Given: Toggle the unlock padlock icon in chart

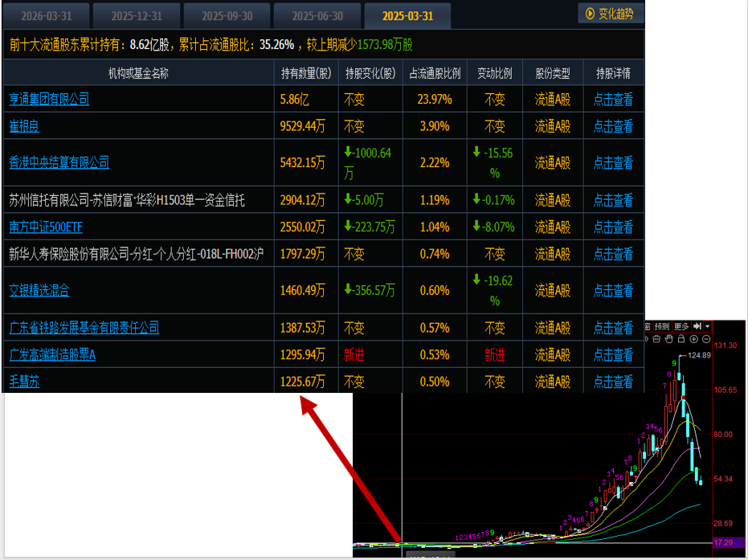Looking at the screenshot, I should click(681, 339).
